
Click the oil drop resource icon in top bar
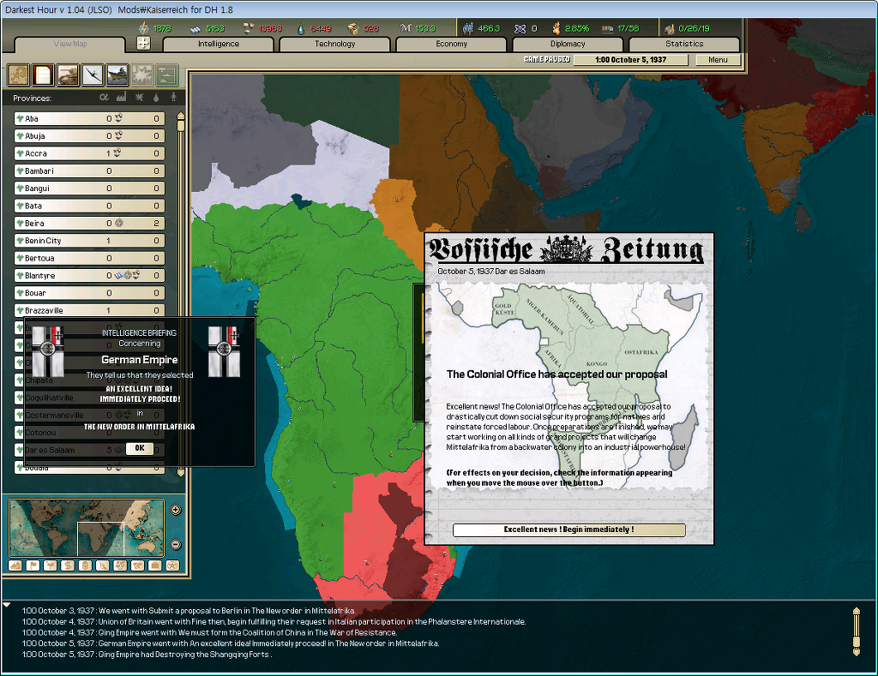tap(301, 28)
